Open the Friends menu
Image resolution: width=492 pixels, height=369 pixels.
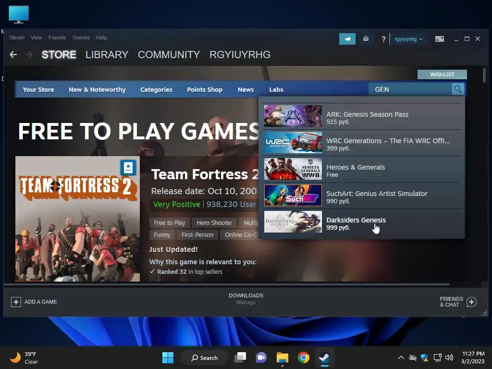tap(57, 37)
